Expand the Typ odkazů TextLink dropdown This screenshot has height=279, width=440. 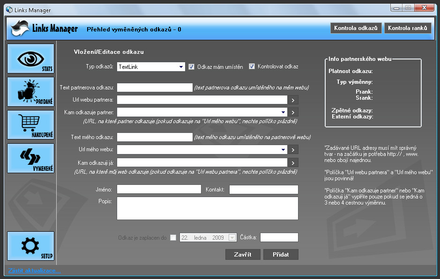pyautogui.click(x=181, y=67)
